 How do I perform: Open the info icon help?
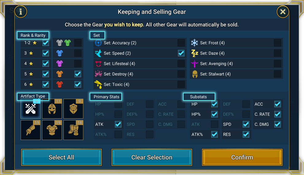click(21, 12)
